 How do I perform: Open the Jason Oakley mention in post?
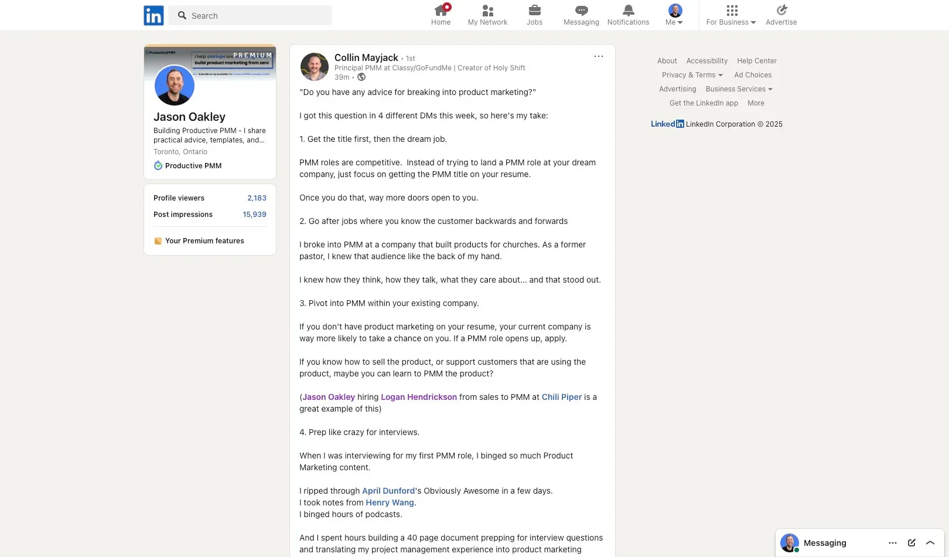329,397
